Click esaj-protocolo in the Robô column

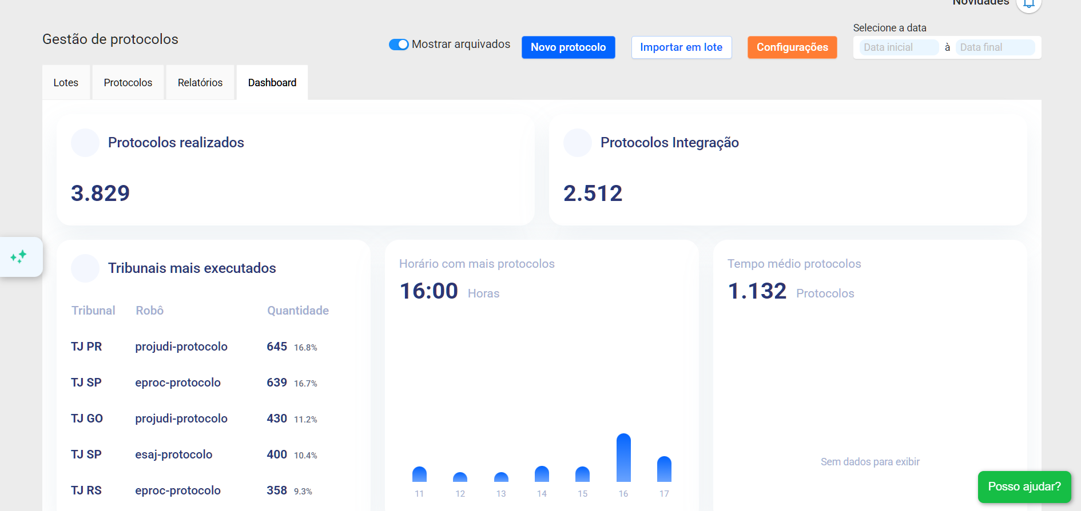tap(174, 454)
